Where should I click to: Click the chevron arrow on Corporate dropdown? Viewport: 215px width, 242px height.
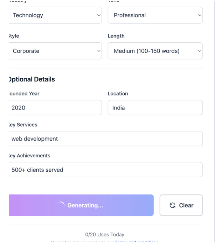point(98,51)
